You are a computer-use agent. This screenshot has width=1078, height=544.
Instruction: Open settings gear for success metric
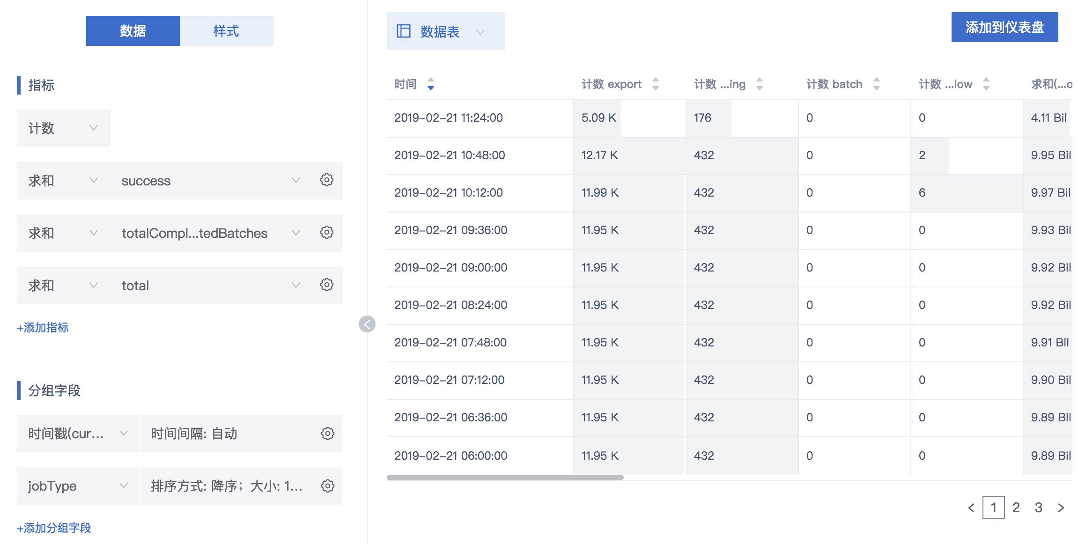tap(326, 180)
